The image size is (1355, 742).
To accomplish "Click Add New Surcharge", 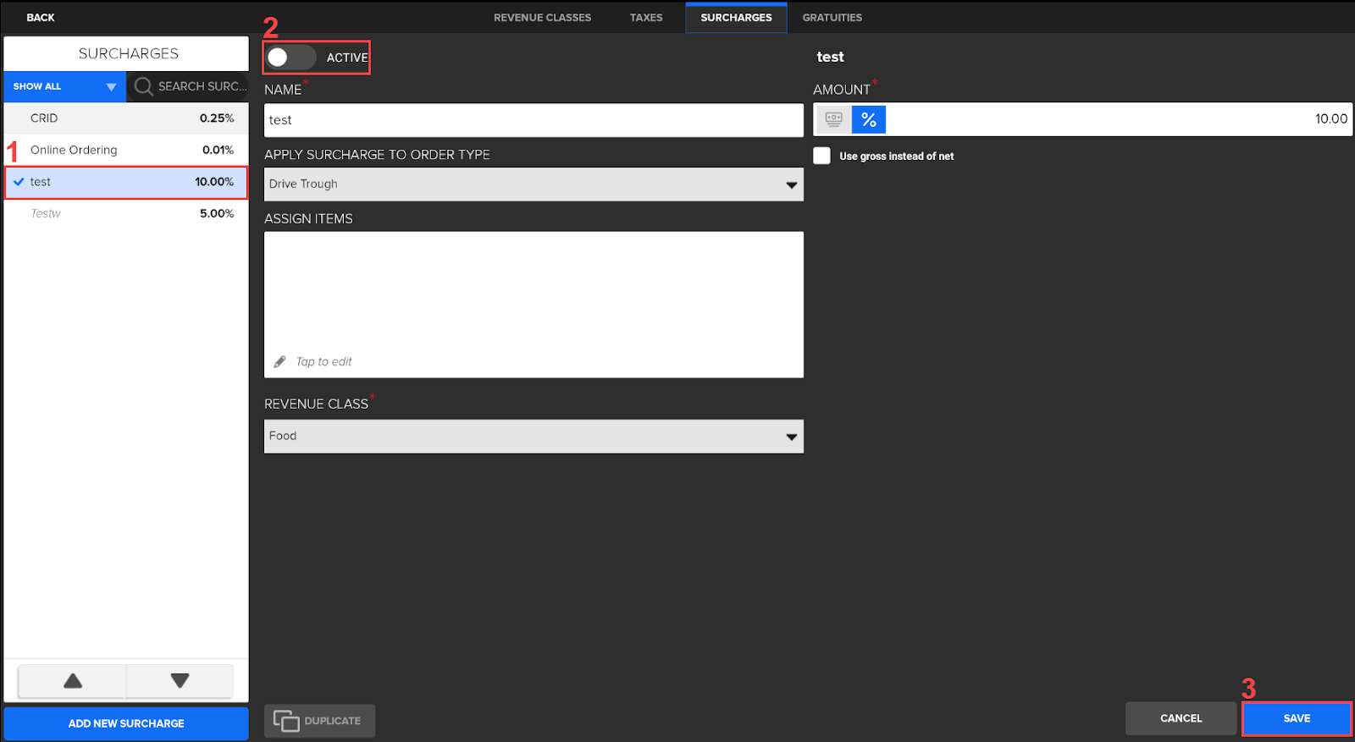I will click(x=126, y=723).
